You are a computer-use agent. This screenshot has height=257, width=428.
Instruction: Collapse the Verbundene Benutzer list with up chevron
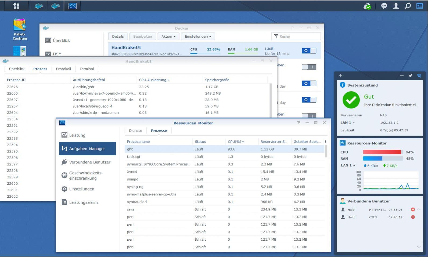coord(419,209)
